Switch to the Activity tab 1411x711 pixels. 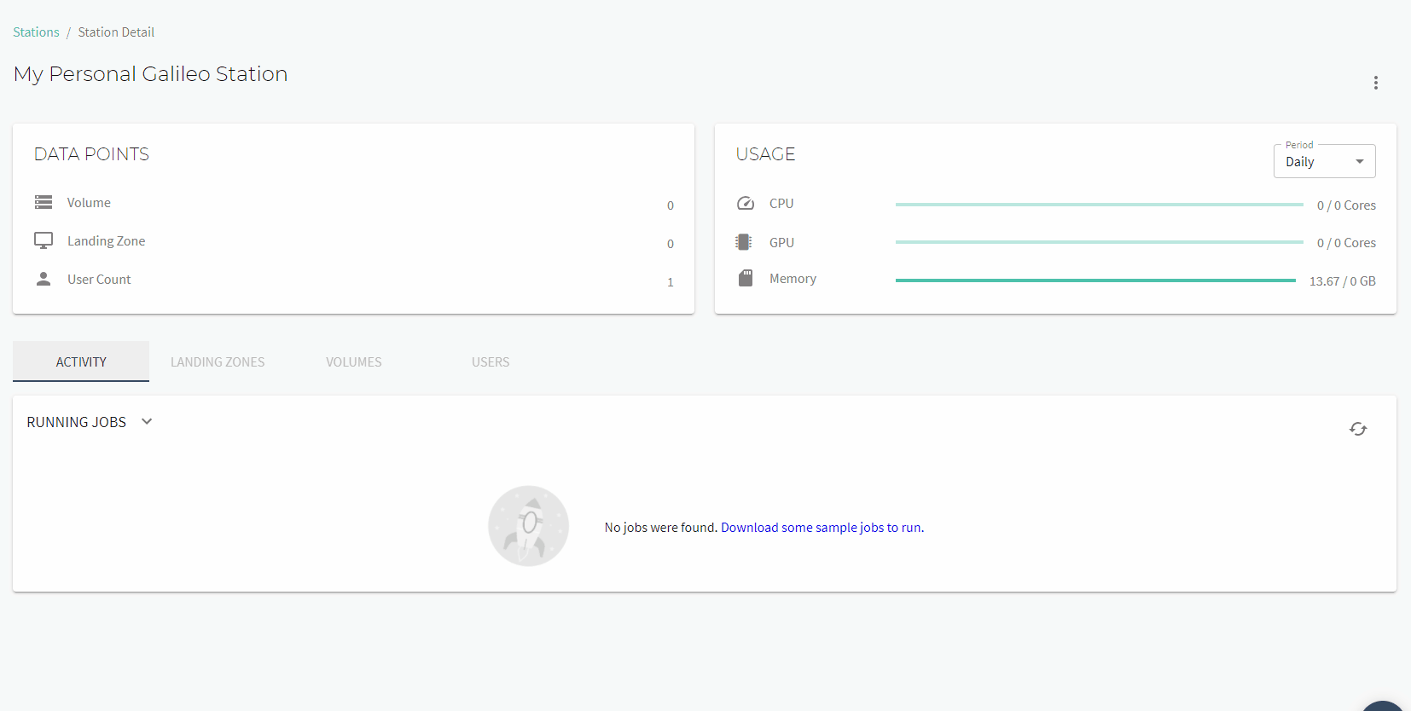click(x=81, y=361)
